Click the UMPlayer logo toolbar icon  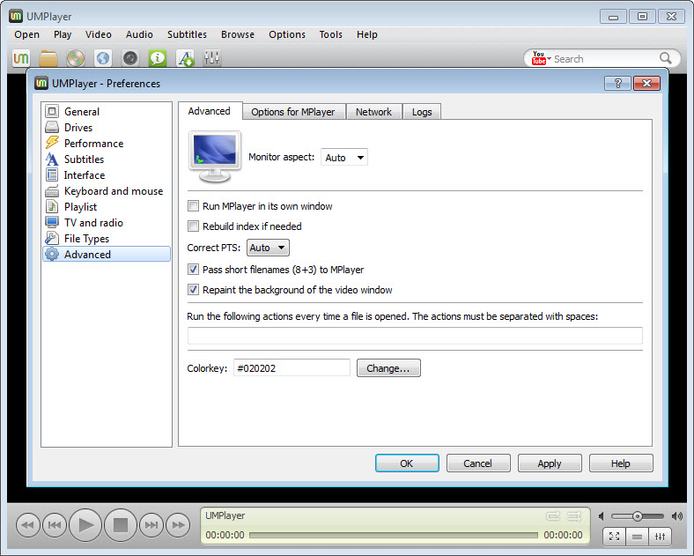point(21,58)
